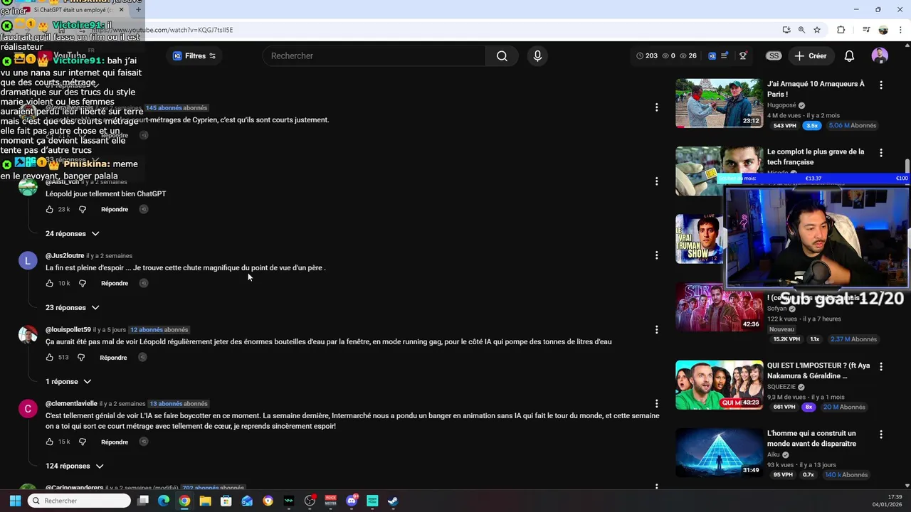Image resolution: width=911 pixels, height=512 pixels.
Task: Open Chrome's zoom magnifier in address bar
Action: [x=801, y=30]
